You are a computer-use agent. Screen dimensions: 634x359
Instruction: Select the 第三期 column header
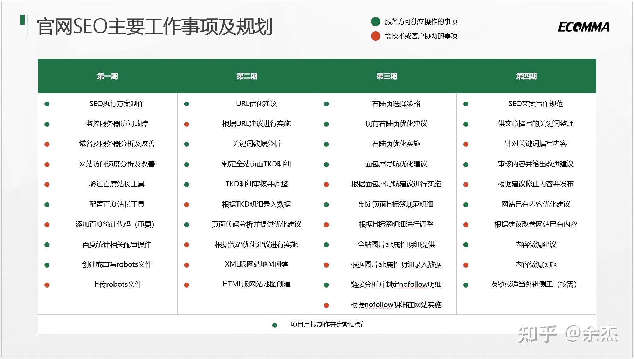coord(387,76)
